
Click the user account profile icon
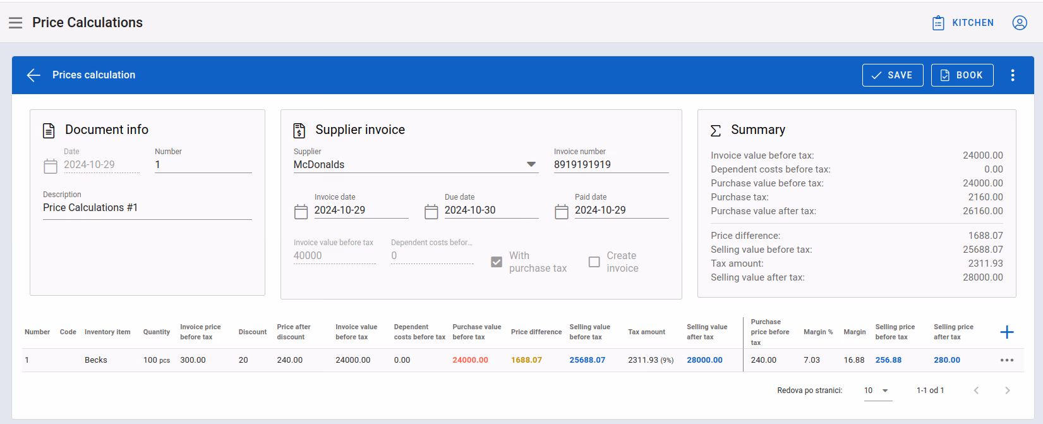(1020, 23)
